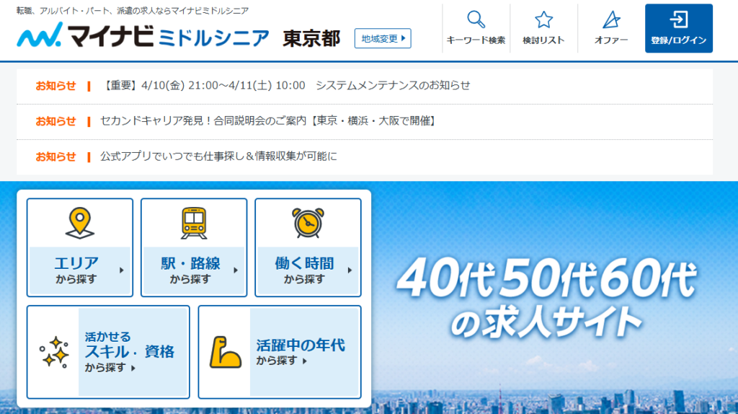Open the 駅・路線から探す search tile
738x414 pixels.
coord(193,270)
